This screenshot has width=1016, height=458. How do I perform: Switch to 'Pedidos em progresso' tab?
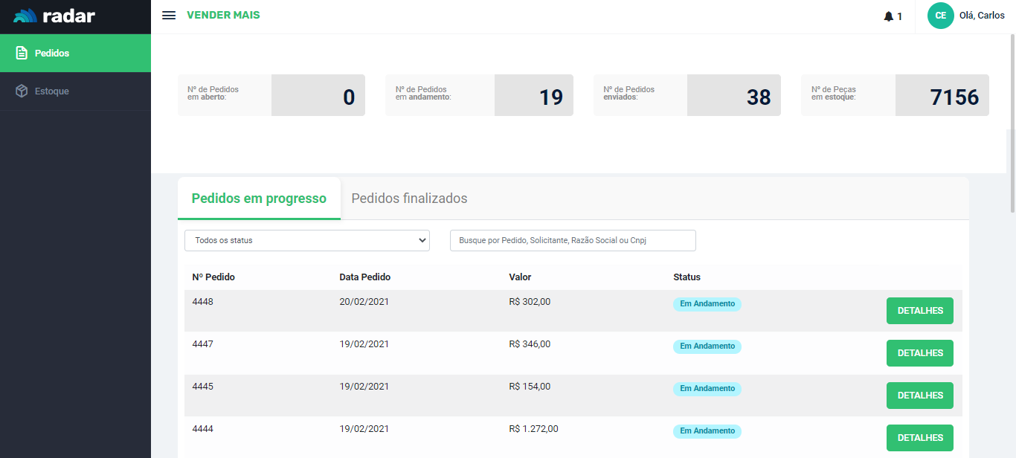click(259, 199)
